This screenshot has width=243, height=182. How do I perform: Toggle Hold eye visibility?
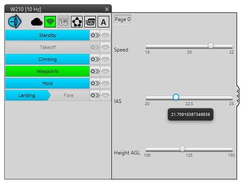(x=105, y=83)
